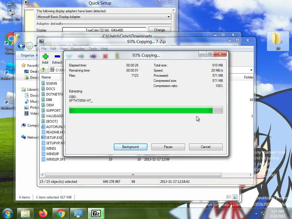Select the DOCS folder in file list
The height and width of the screenshot is (219, 292).
(x=50, y=89)
